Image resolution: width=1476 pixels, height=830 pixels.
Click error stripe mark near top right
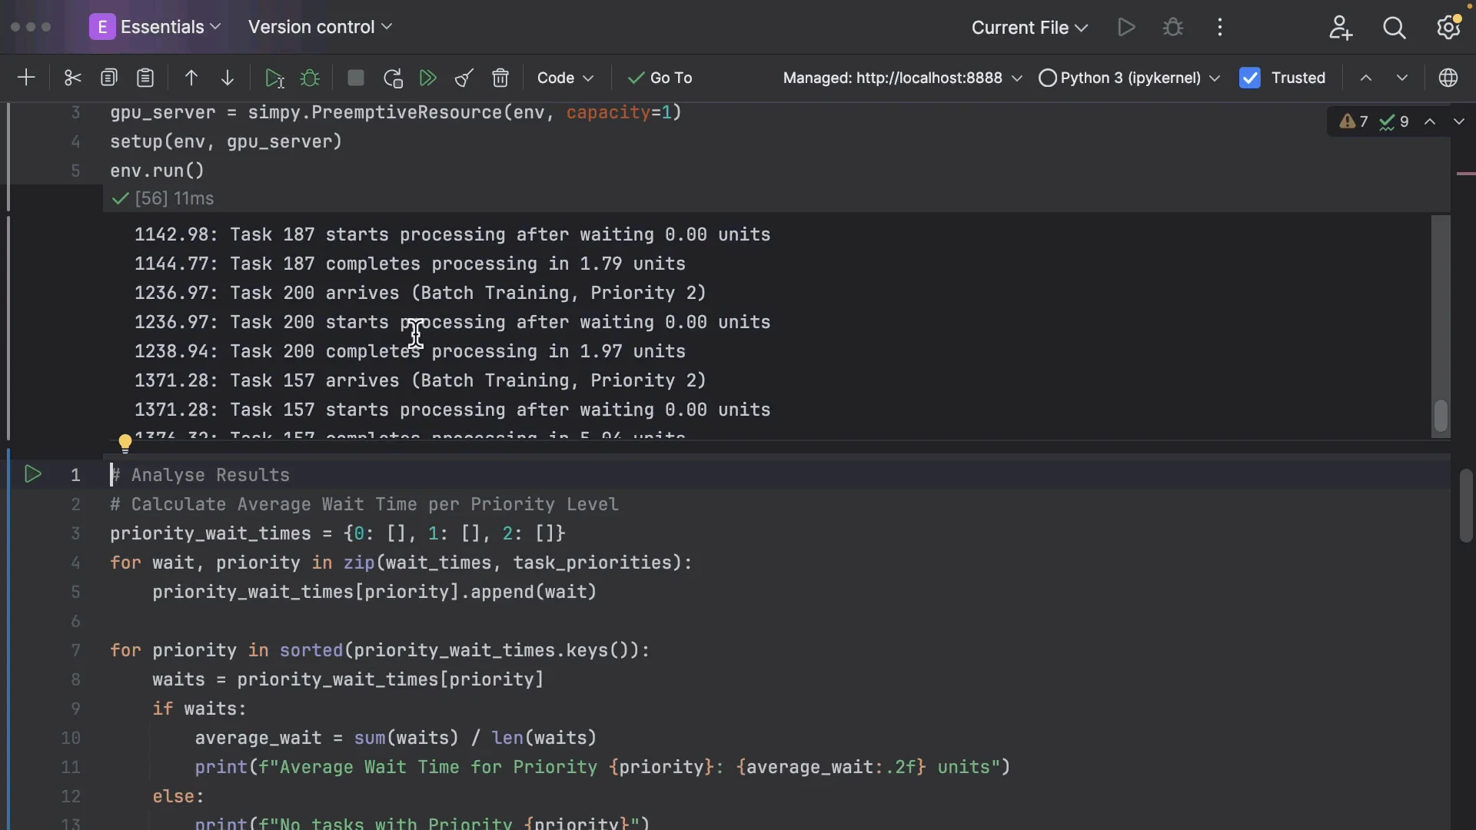tap(1466, 174)
